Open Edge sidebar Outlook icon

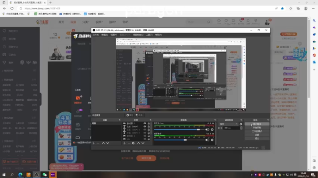(314, 62)
